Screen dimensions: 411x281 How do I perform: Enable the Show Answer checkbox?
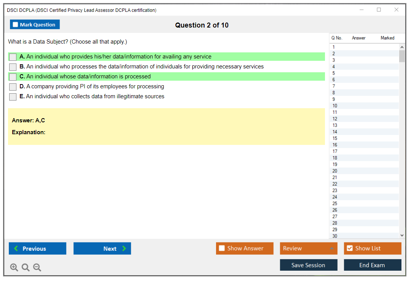(x=222, y=249)
